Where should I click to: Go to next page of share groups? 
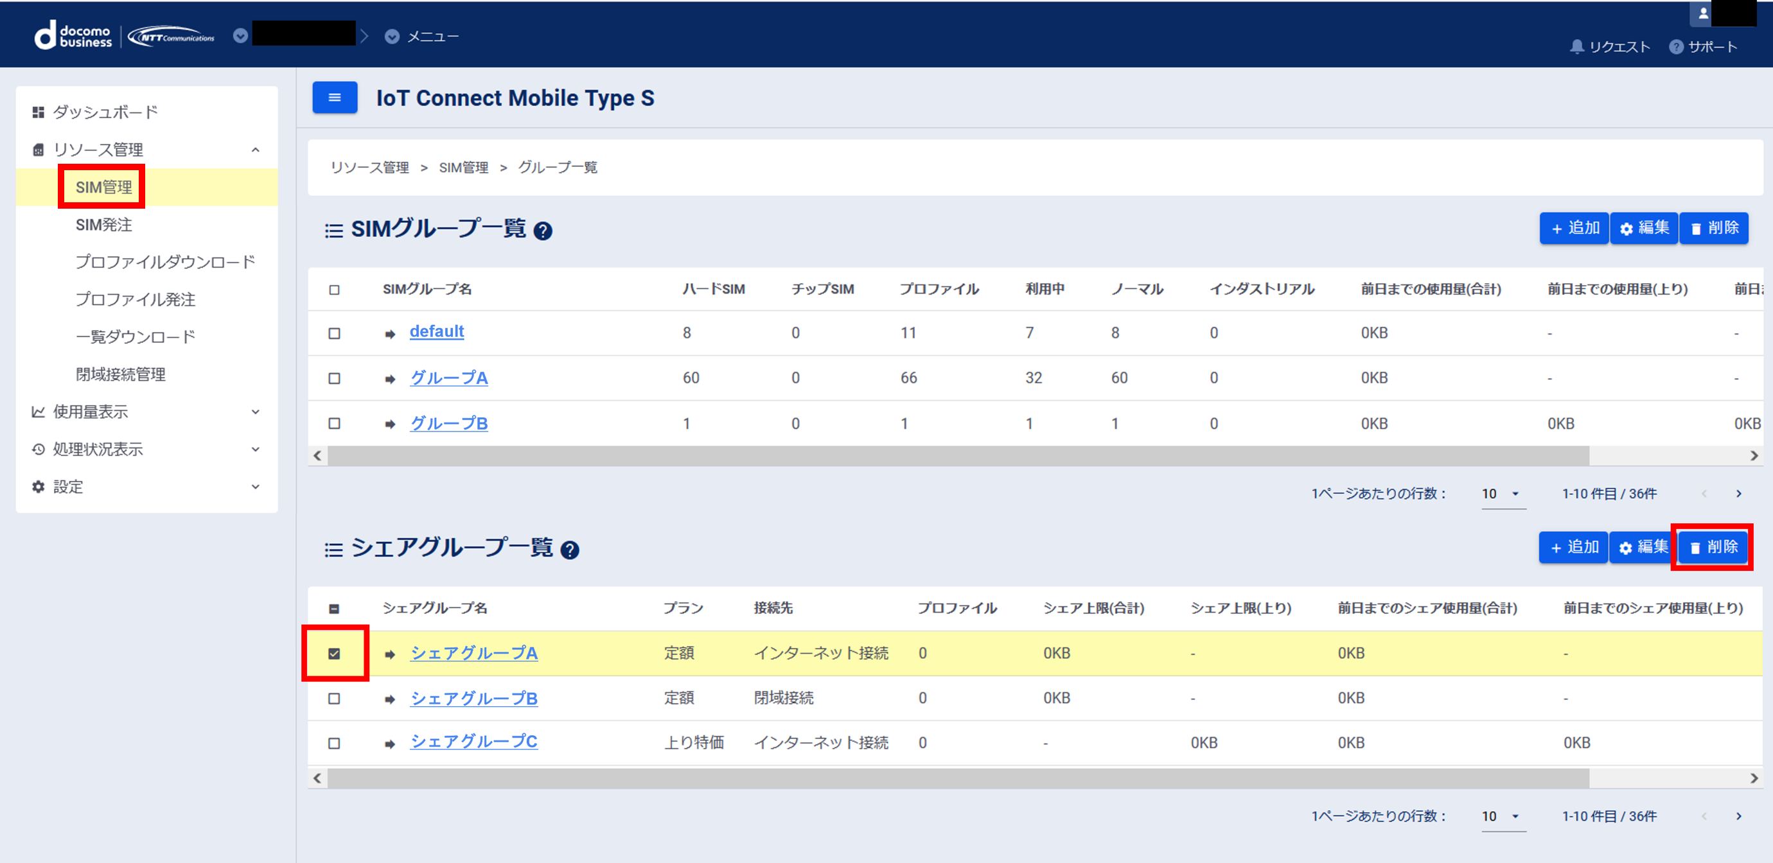(1738, 817)
